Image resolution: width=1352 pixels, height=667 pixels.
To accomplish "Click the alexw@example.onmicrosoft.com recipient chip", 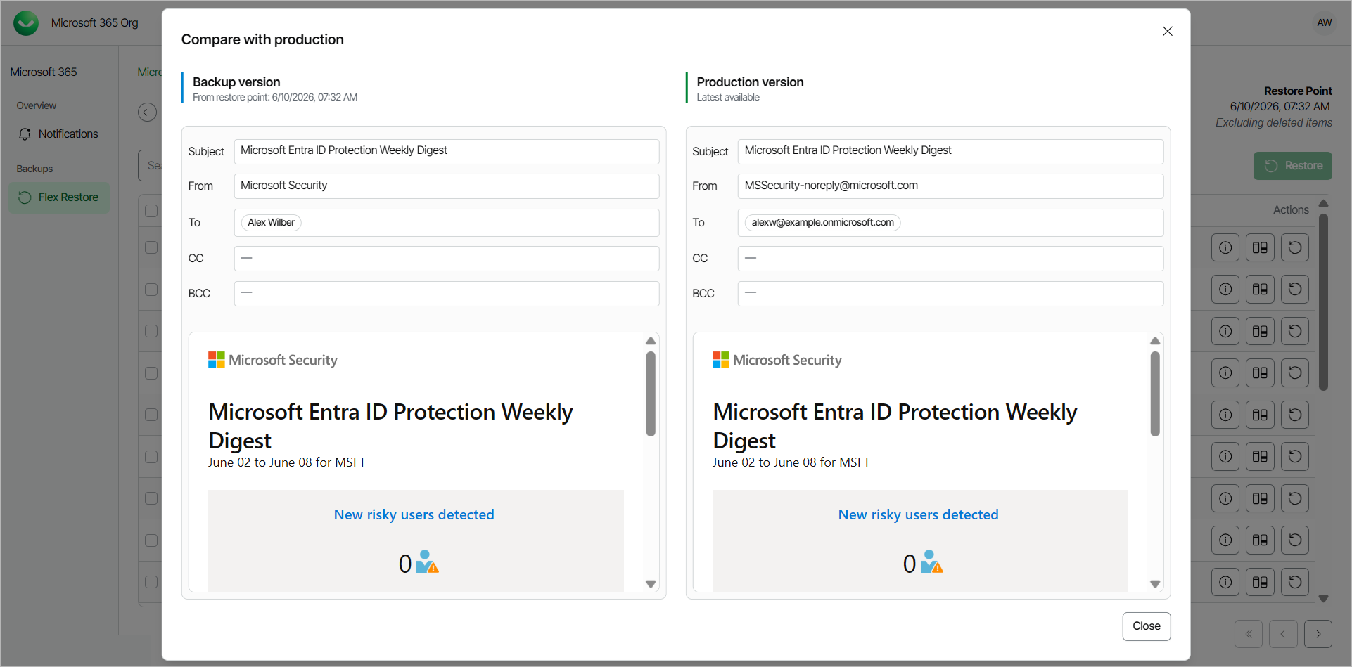I will point(822,222).
